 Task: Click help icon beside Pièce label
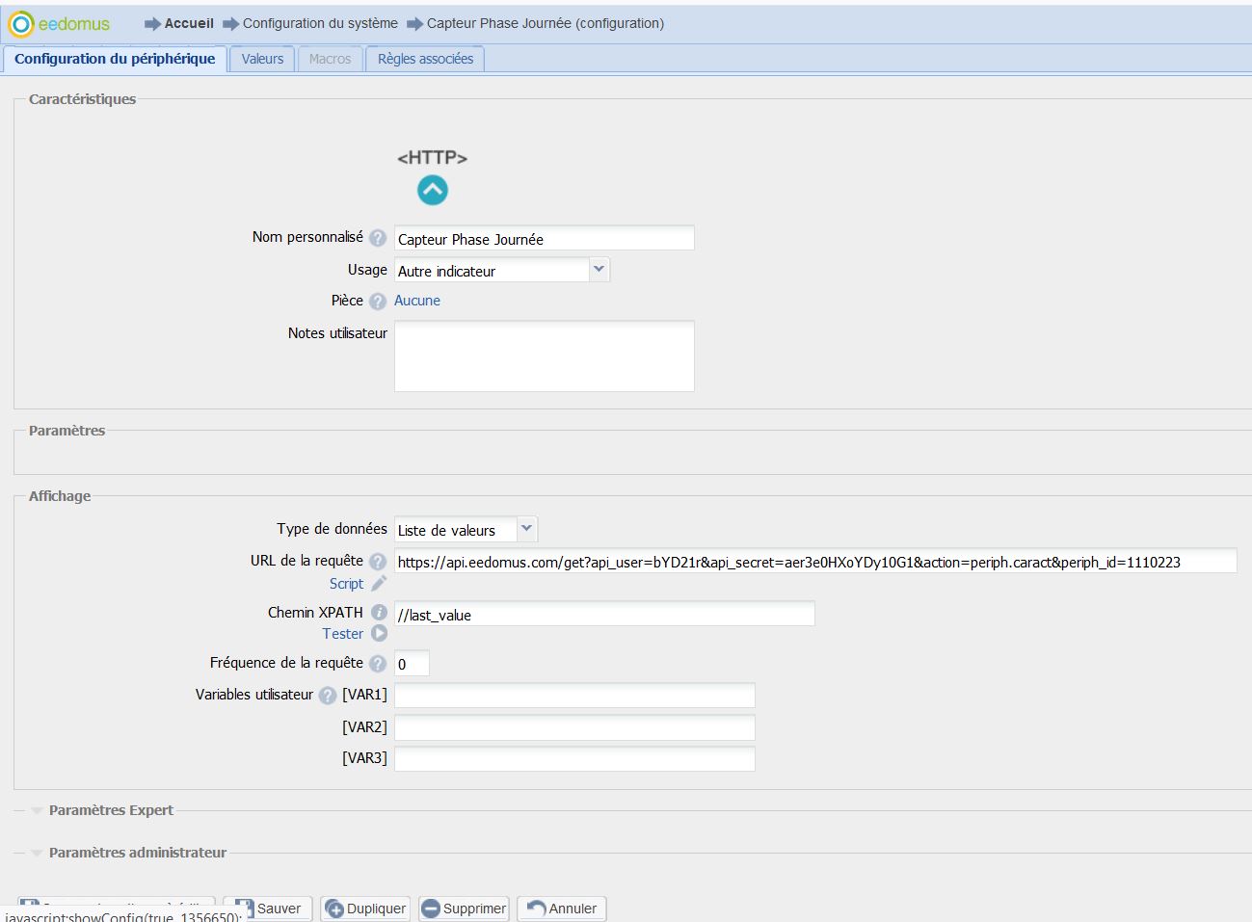click(378, 302)
